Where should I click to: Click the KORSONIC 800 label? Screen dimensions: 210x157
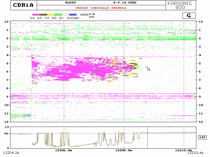180,5
